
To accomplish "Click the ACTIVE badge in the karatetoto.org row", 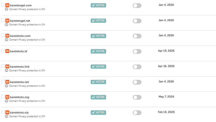I will pos(98,97).
